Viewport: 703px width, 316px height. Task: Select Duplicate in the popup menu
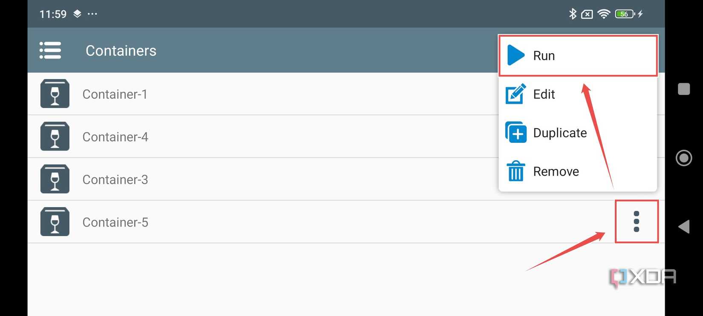click(560, 133)
